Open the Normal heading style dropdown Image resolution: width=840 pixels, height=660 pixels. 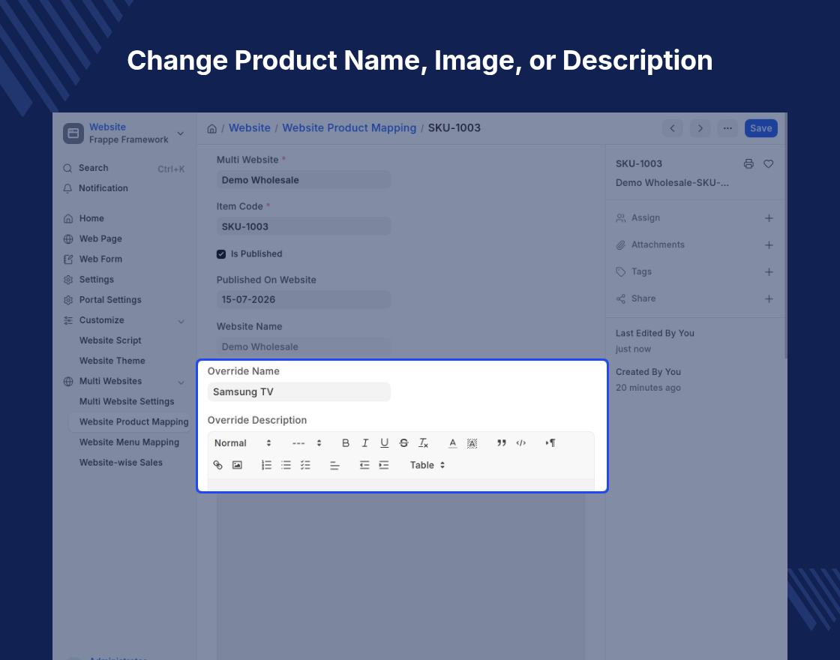tap(243, 443)
